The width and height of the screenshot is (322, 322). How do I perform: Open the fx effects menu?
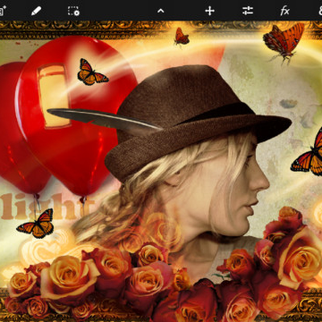point(285,11)
